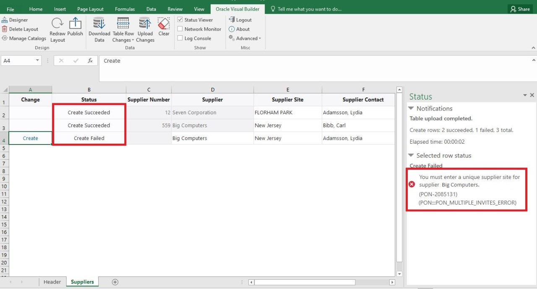Viewport: 537px width, 289px height.
Task: Open the File tab
Action: [x=10, y=9]
